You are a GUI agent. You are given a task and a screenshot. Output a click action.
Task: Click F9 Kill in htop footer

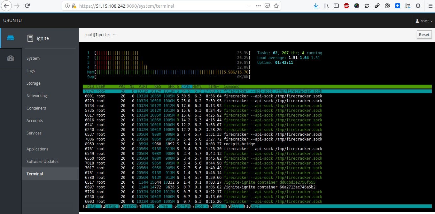click(x=235, y=206)
